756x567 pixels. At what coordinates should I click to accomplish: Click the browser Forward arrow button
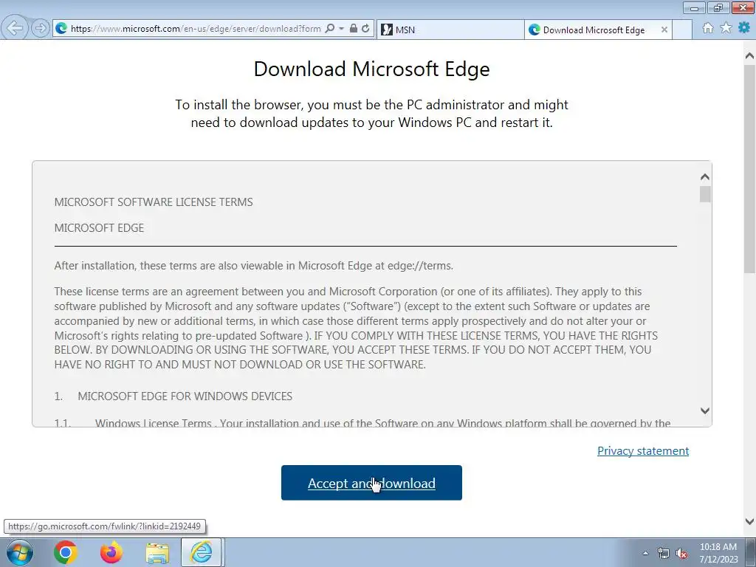pos(41,29)
